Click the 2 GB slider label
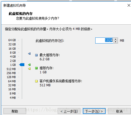 (x=13, y=61)
